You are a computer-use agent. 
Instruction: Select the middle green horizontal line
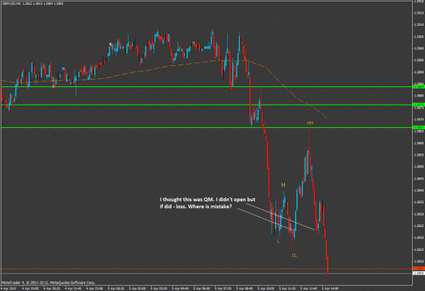coord(207,105)
